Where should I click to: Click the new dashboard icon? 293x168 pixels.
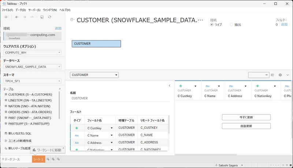point(53,159)
